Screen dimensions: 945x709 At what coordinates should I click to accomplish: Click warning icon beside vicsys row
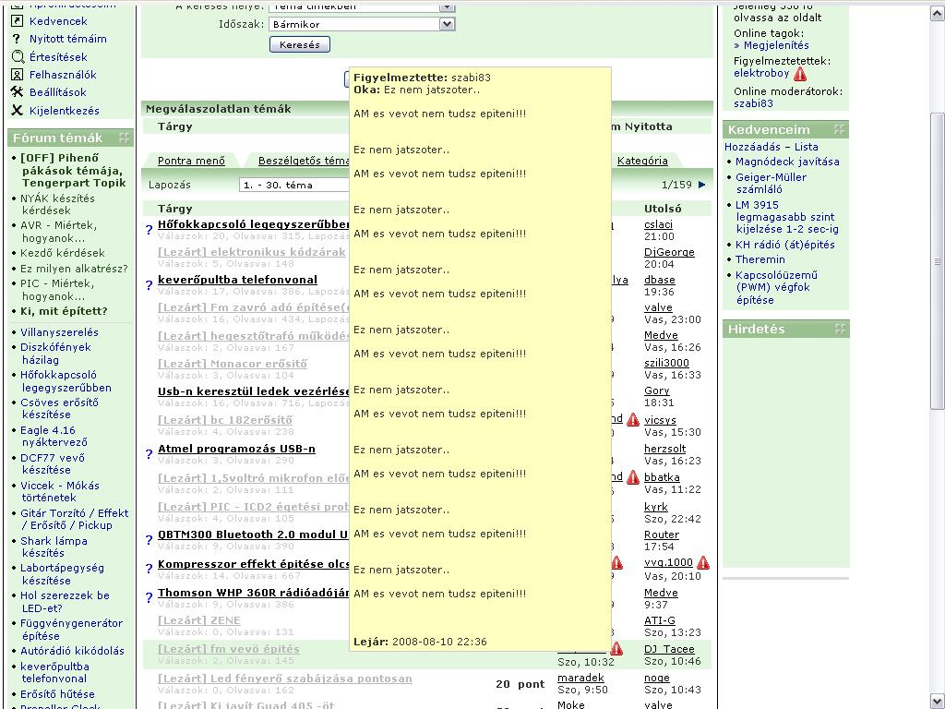(x=632, y=420)
